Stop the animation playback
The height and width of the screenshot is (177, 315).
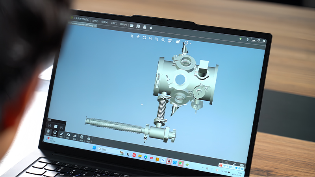(56, 127)
